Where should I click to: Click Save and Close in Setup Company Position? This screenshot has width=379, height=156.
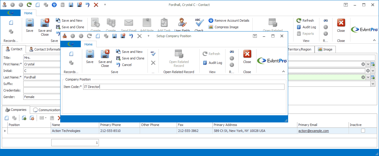click(x=105, y=58)
